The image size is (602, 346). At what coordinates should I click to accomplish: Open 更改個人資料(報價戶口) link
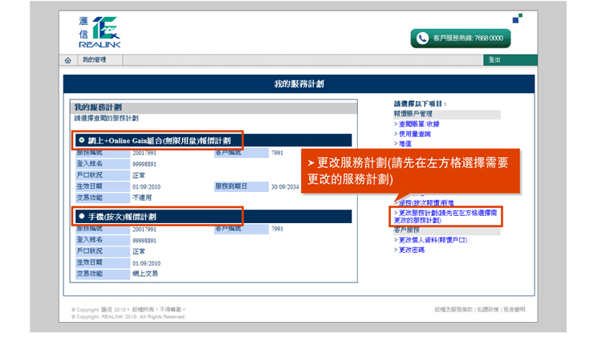pos(432,240)
